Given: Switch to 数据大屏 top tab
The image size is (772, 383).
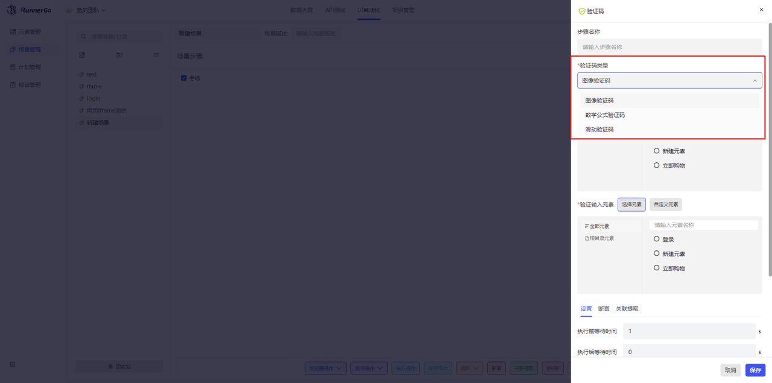Looking at the screenshot, I should tap(302, 10).
